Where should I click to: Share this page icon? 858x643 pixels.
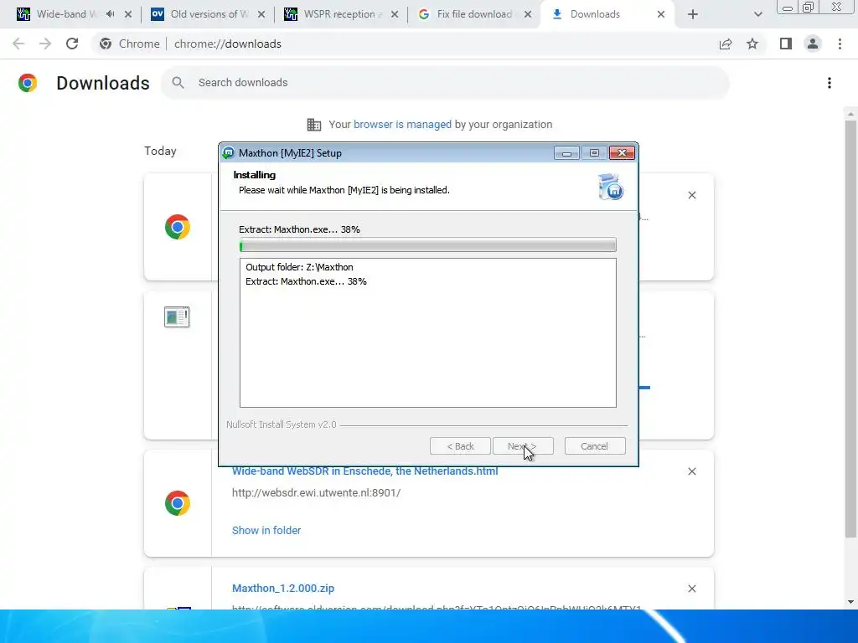coord(726,44)
